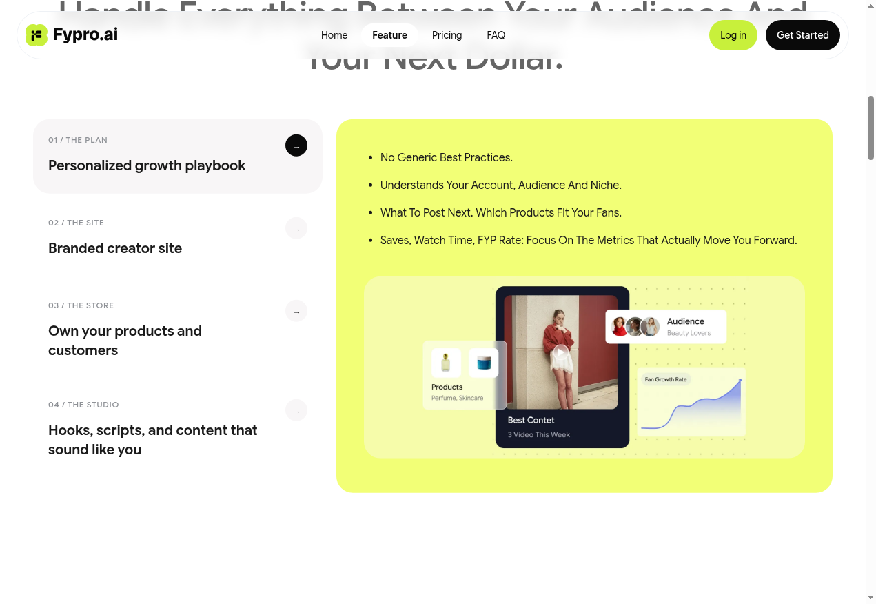This screenshot has width=876, height=604.
Task: Click the 02 / THE SITE label
Action: point(76,223)
